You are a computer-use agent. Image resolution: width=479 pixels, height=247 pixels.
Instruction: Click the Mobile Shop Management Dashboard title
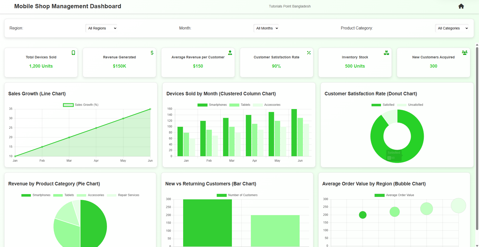tap(68, 6)
